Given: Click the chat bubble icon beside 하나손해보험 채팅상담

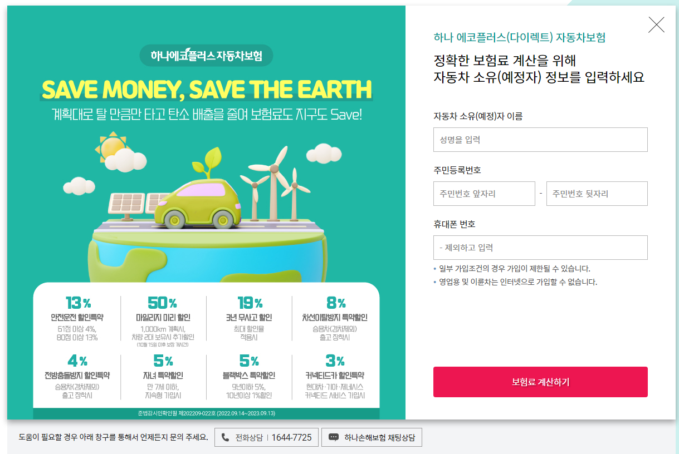Looking at the screenshot, I should (334, 437).
